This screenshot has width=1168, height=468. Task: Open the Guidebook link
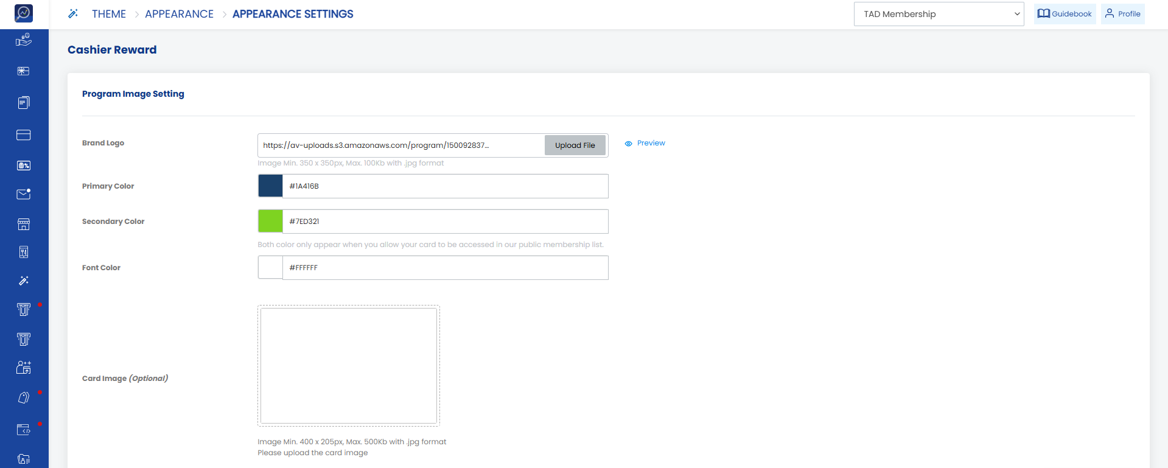pos(1065,14)
